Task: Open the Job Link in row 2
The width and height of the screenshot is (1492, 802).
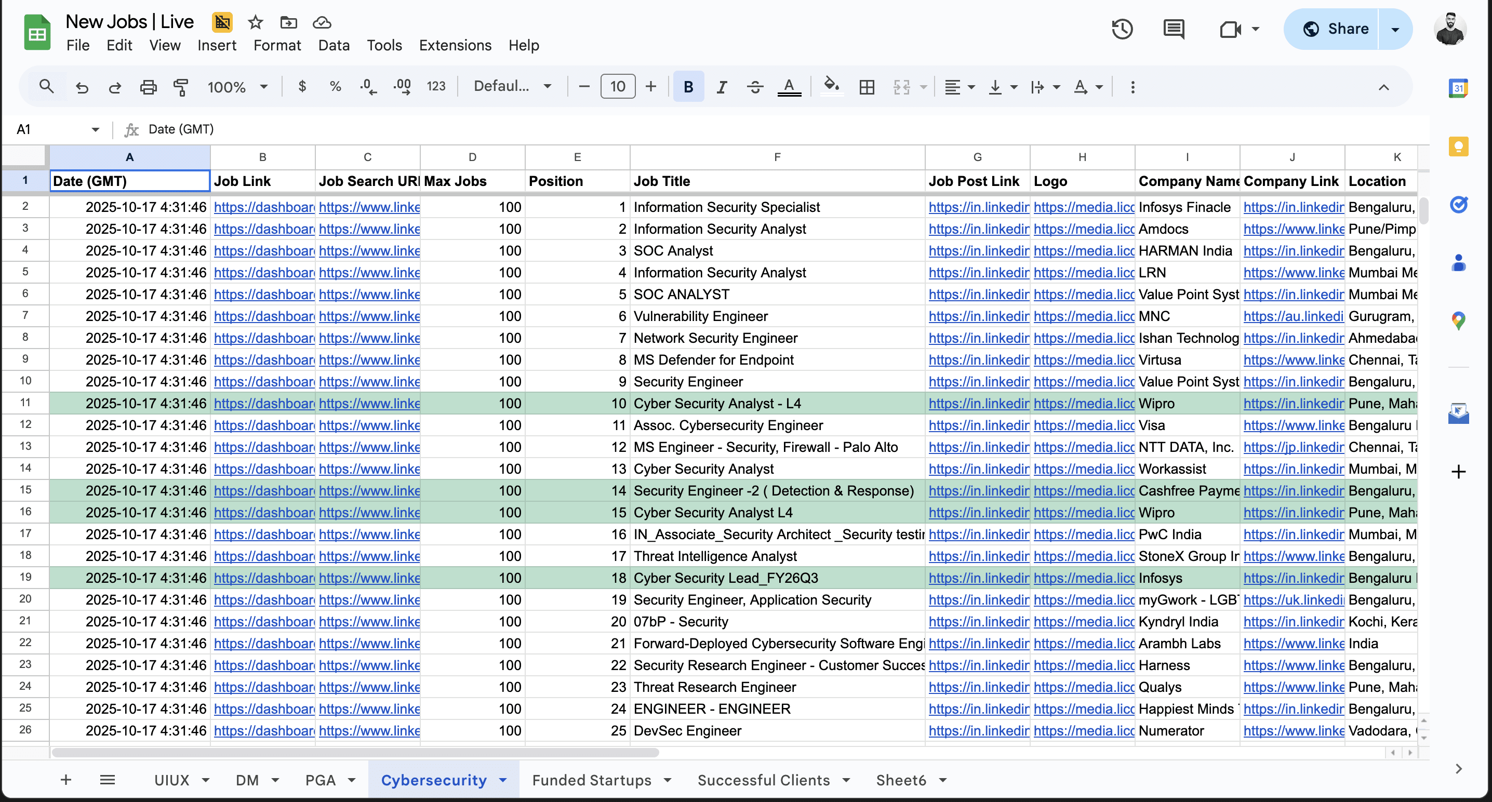Action: tap(263, 207)
